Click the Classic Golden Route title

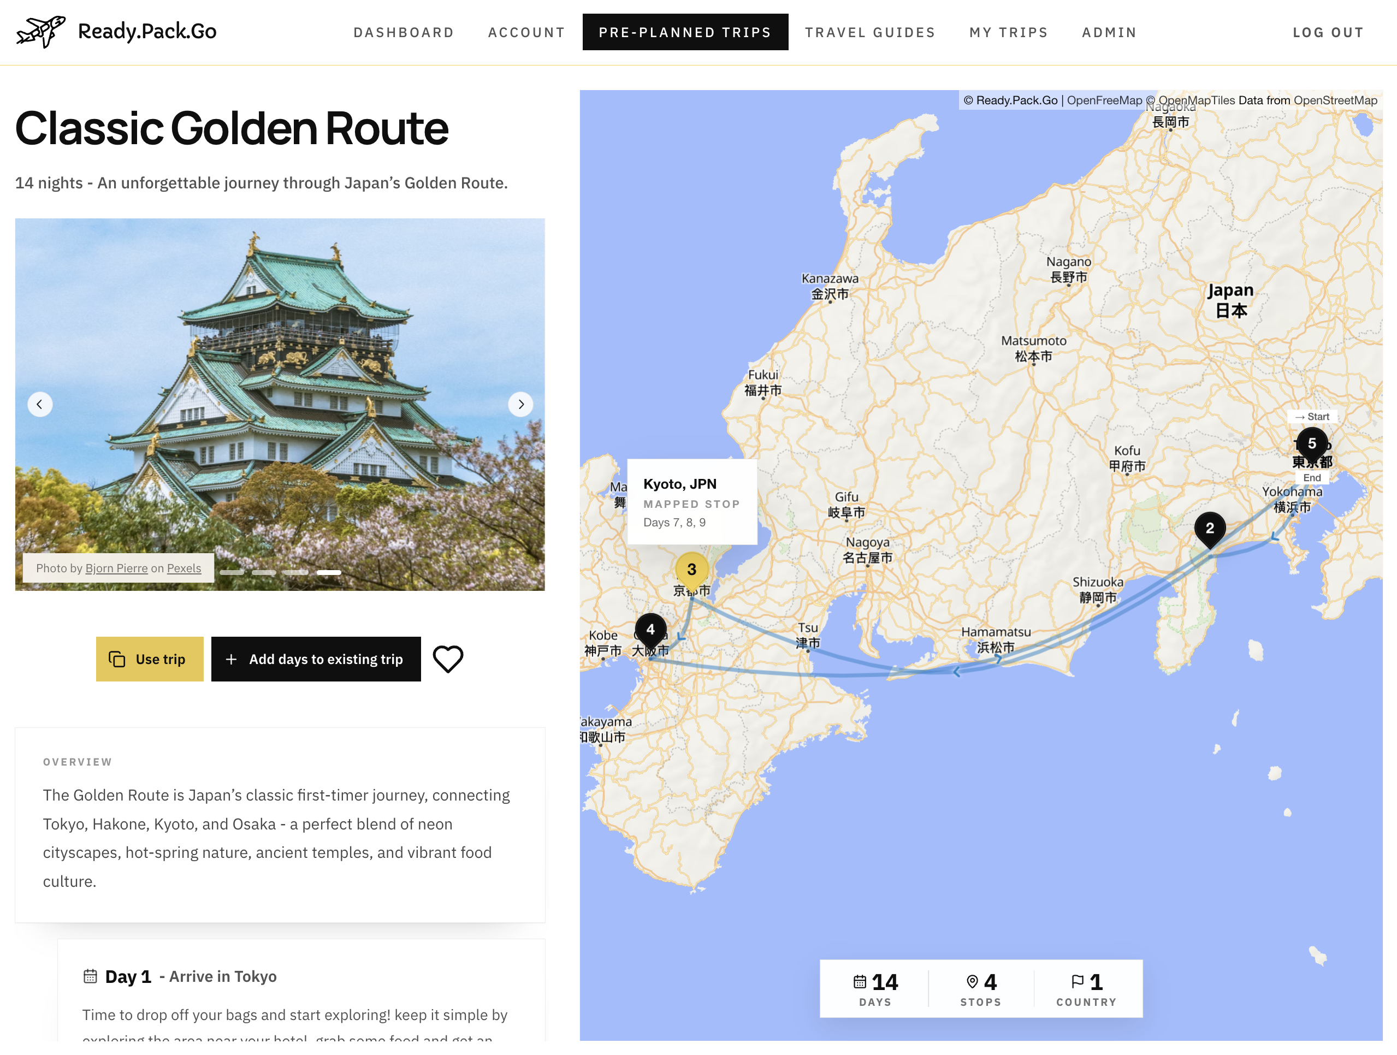point(232,128)
